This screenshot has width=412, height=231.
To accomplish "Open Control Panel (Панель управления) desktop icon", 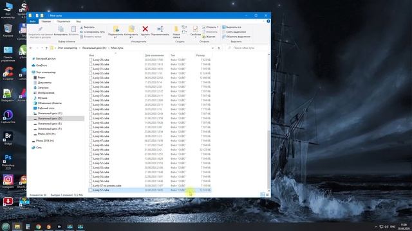I will [x=8, y=54].
